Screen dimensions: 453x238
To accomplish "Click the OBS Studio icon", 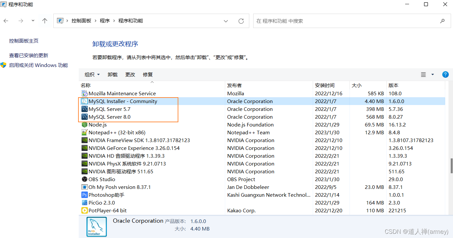I will 84,179.
